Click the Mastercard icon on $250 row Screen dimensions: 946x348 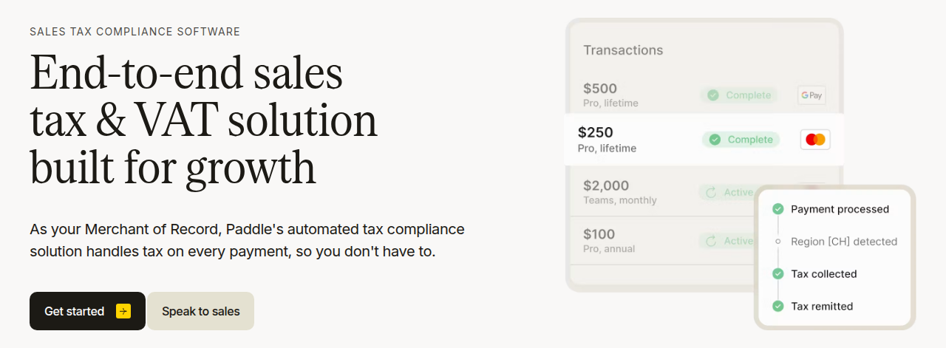tap(815, 140)
